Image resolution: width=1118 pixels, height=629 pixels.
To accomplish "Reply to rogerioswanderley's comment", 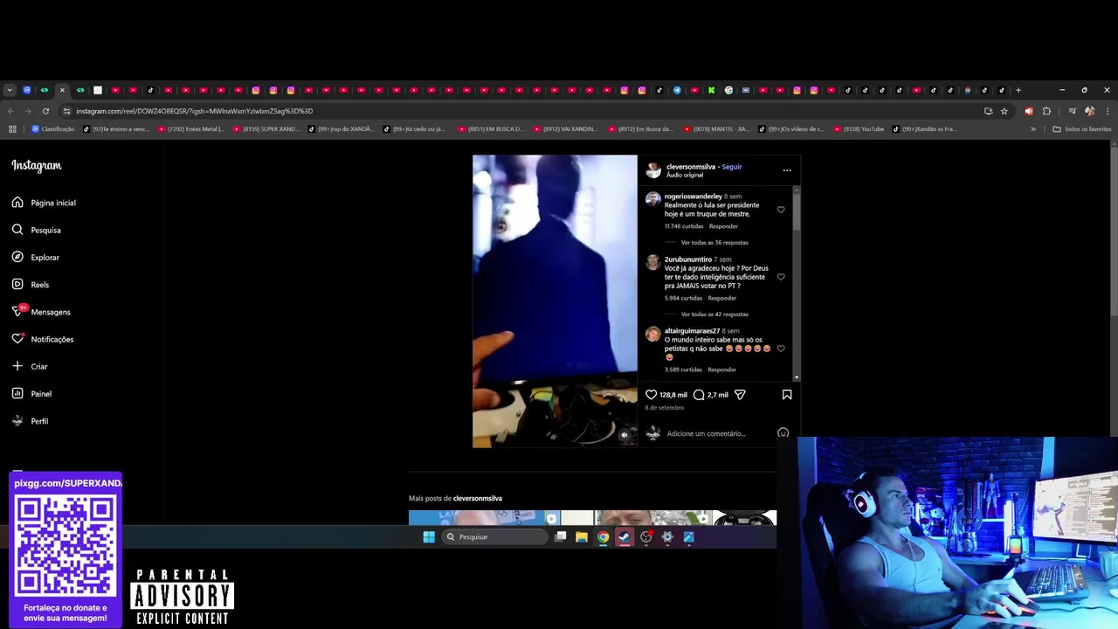I will 723,226.
